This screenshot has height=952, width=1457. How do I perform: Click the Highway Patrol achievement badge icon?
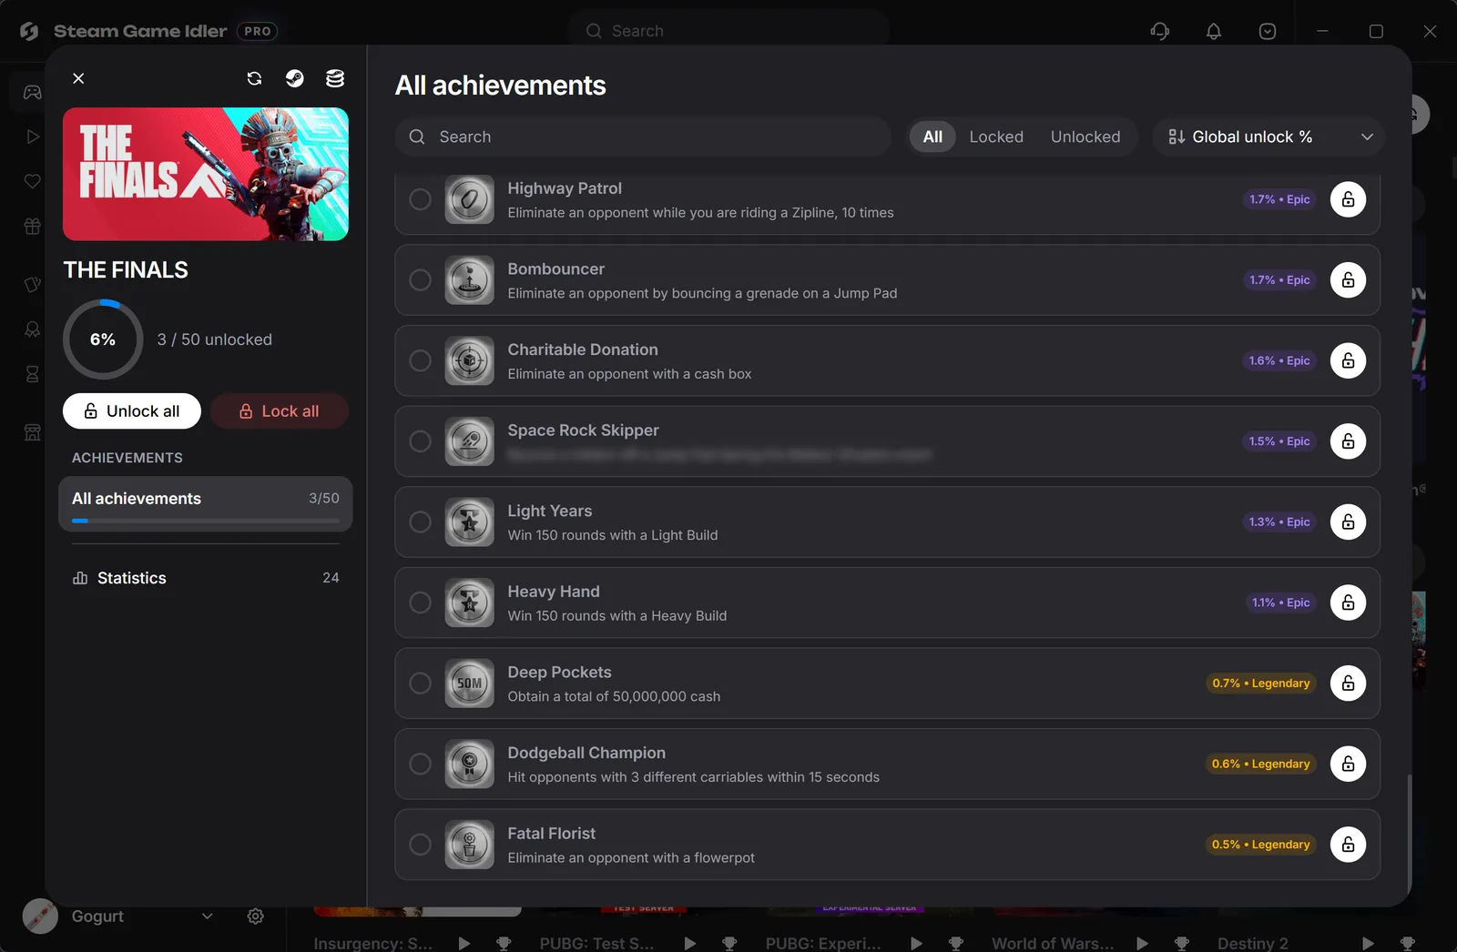pyautogui.click(x=469, y=199)
